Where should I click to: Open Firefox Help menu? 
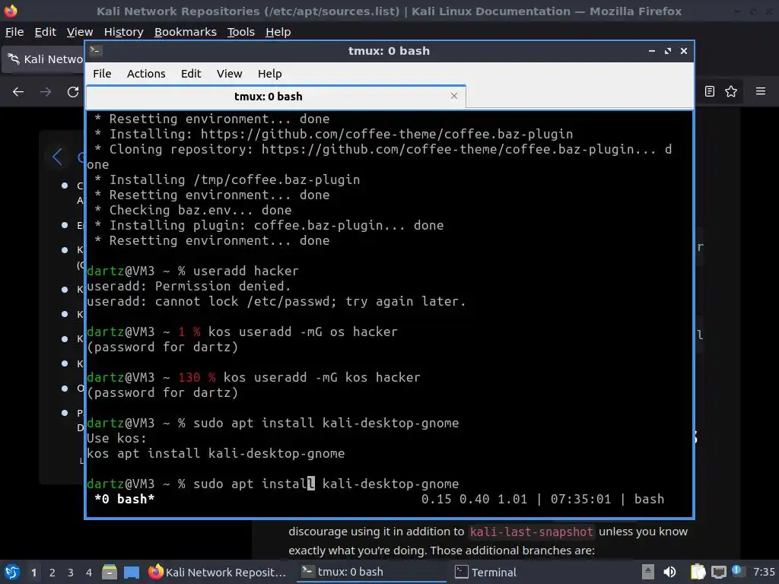click(278, 32)
